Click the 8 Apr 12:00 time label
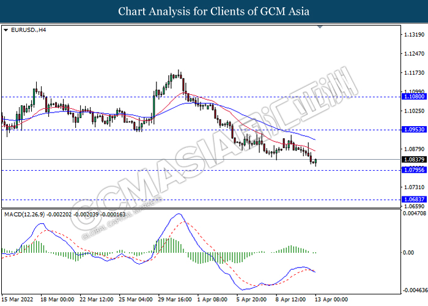Screen dimensions: 428x306 (x=290, y=299)
